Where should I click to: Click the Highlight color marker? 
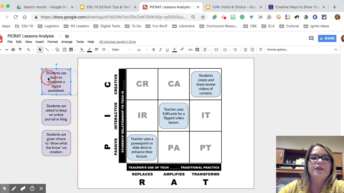pos(182,50)
